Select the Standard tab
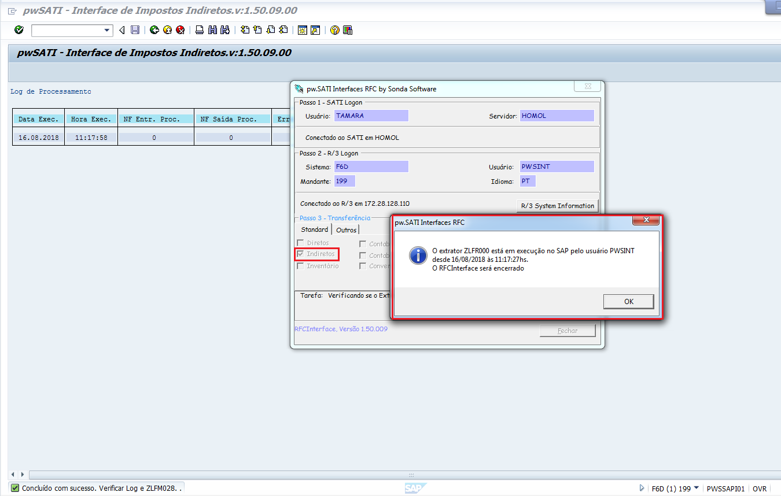The height and width of the screenshot is (496, 781). 315,230
